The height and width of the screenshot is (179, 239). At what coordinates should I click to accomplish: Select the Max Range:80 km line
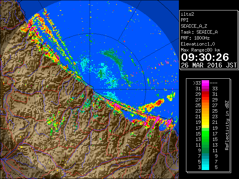[x=200, y=50]
